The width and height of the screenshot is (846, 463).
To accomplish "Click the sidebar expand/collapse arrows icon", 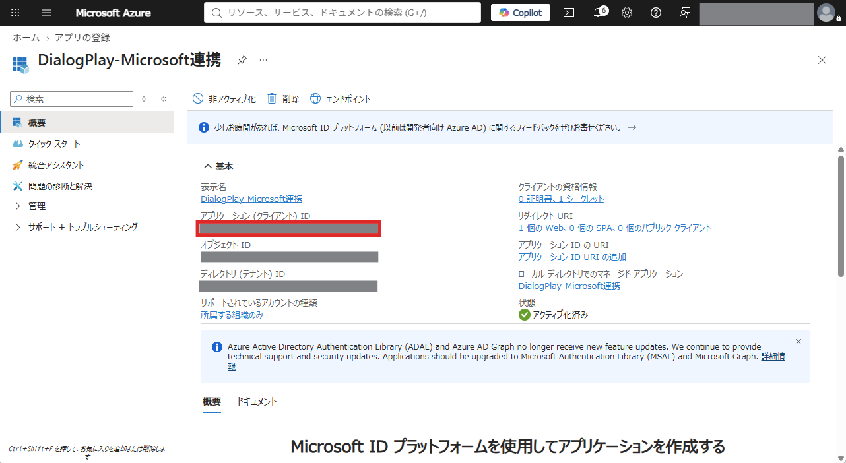I will tap(144, 99).
